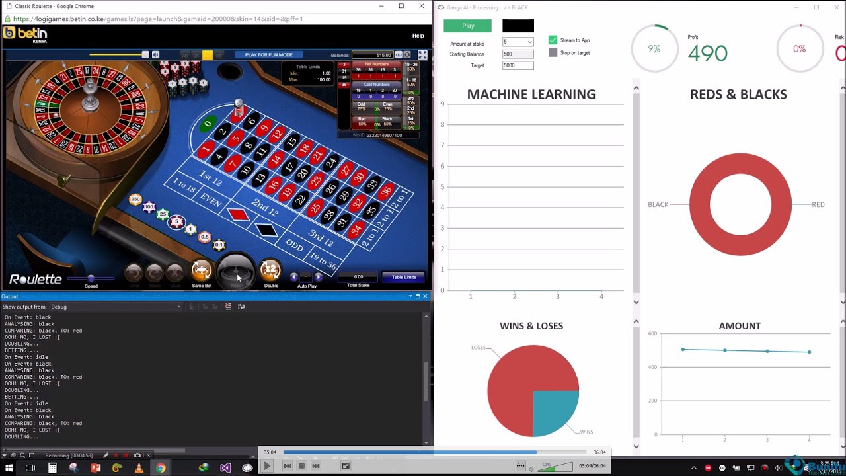This screenshot has height=476, width=846.
Task: Toggle the Stop on target checkbox
Action: pyautogui.click(x=553, y=52)
